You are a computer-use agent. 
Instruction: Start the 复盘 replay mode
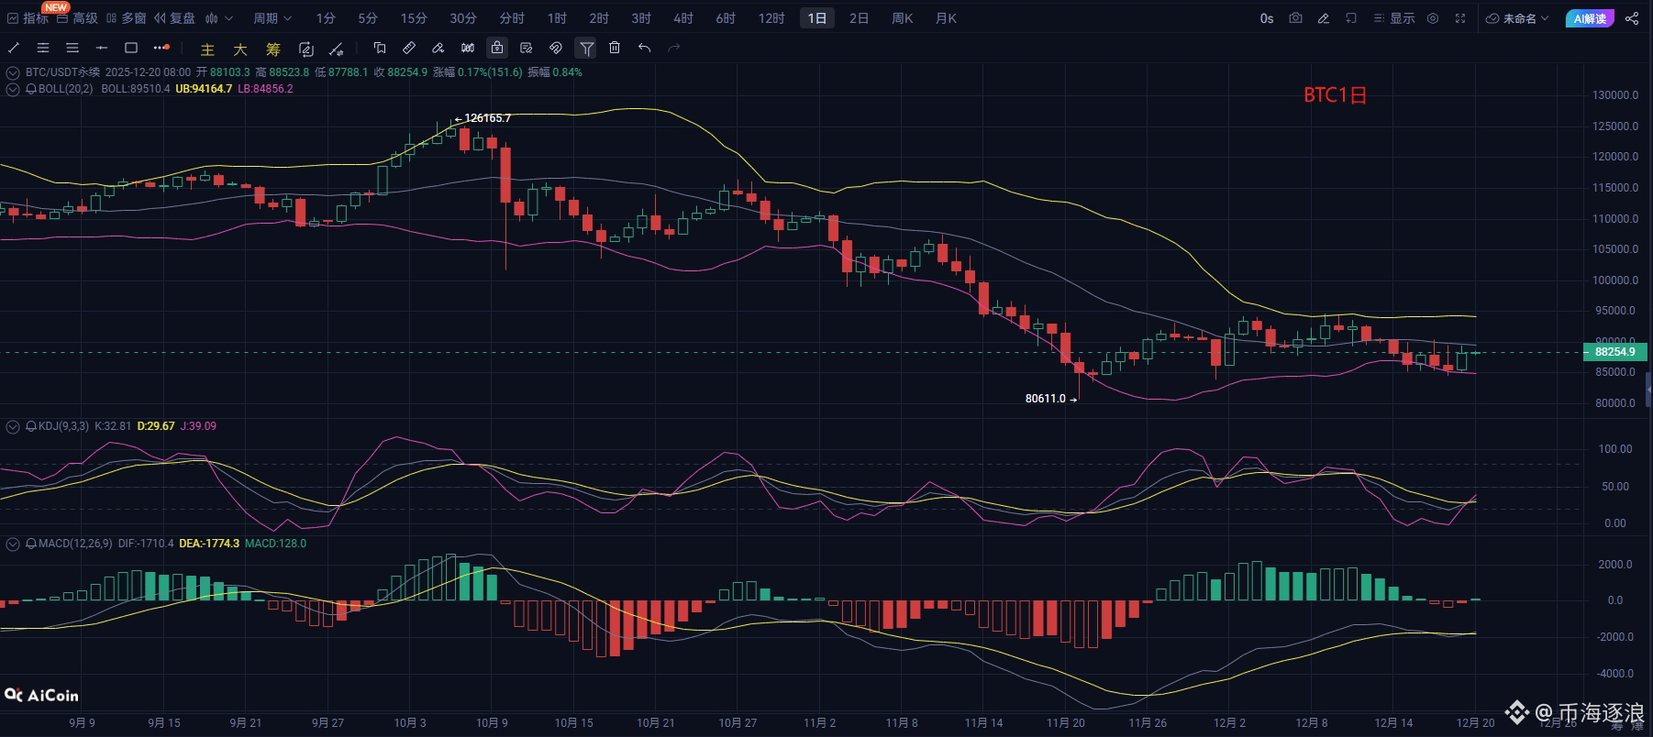pos(175,18)
